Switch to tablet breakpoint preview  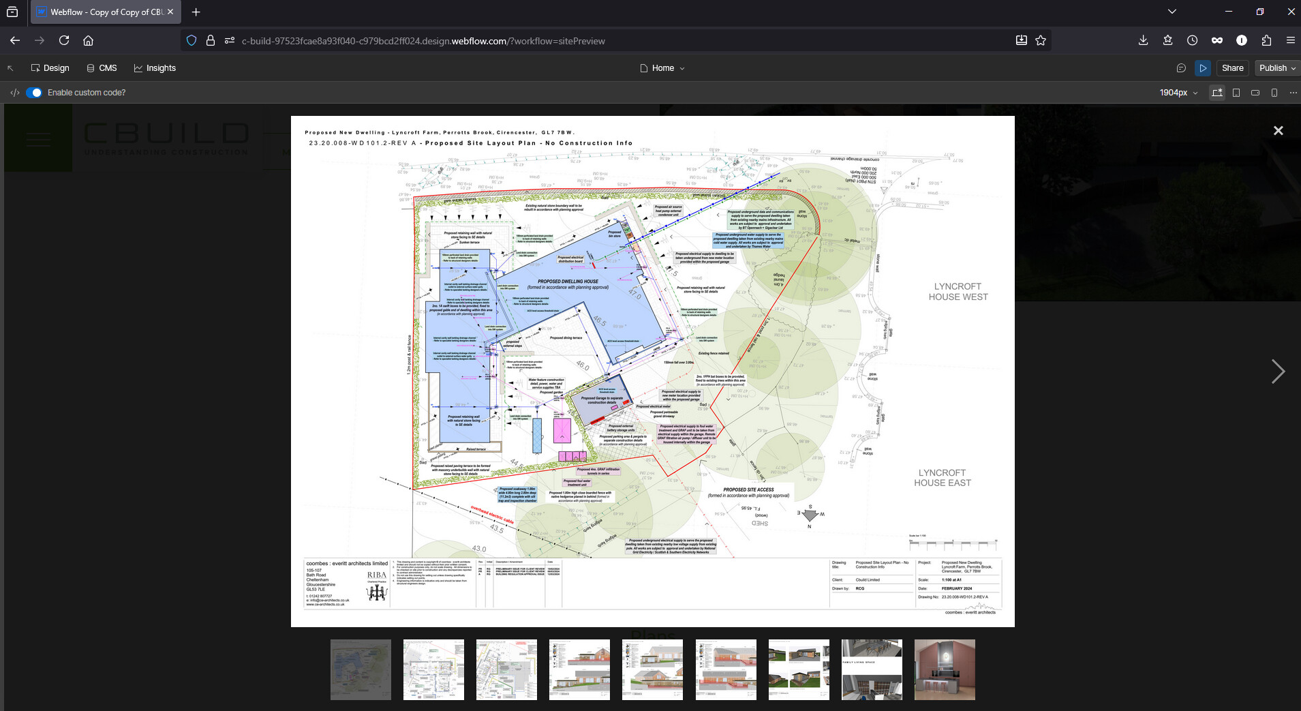point(1236,93)
